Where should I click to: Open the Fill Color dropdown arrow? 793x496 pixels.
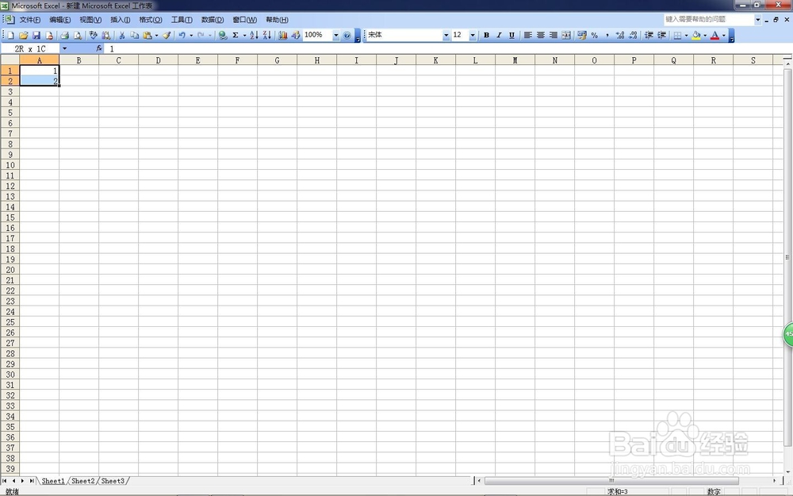tap(704, 35)
